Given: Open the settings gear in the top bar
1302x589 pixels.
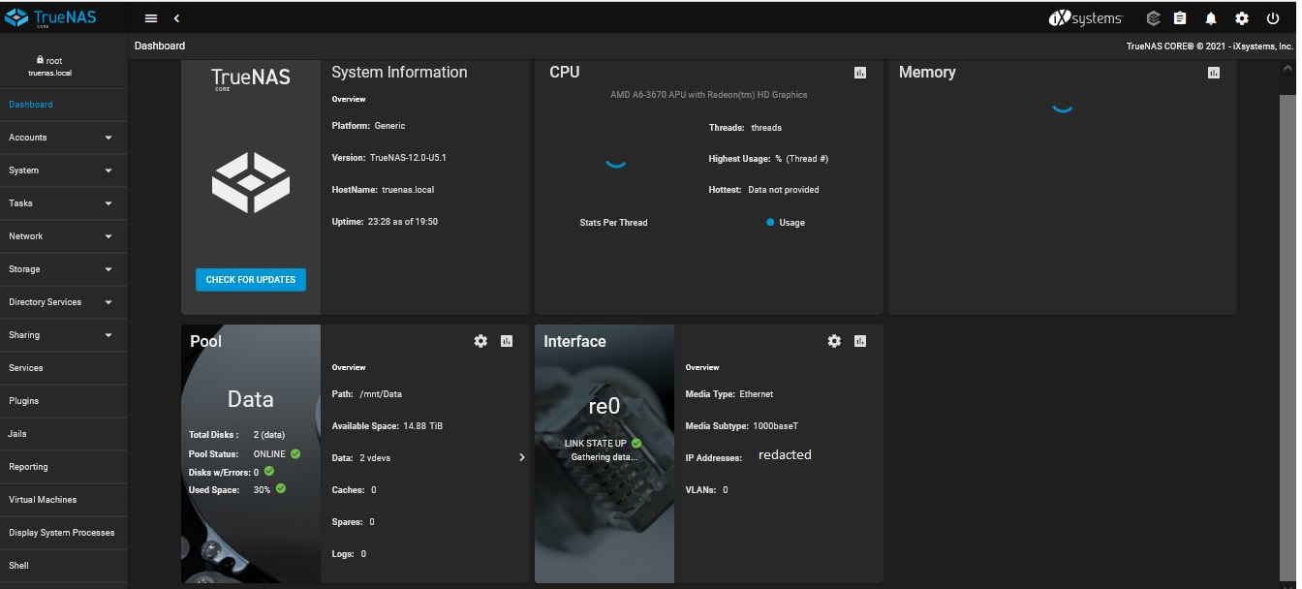Looking at the screenshot, I should pos(1242,18).
